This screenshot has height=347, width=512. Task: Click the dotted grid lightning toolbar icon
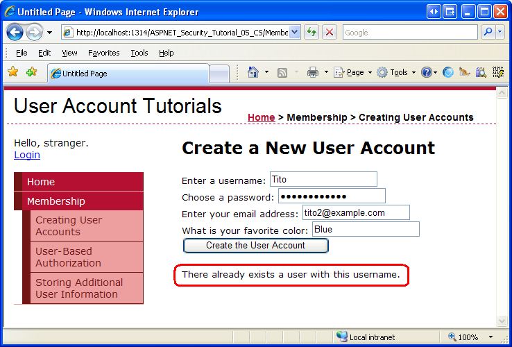pos(498,72)
